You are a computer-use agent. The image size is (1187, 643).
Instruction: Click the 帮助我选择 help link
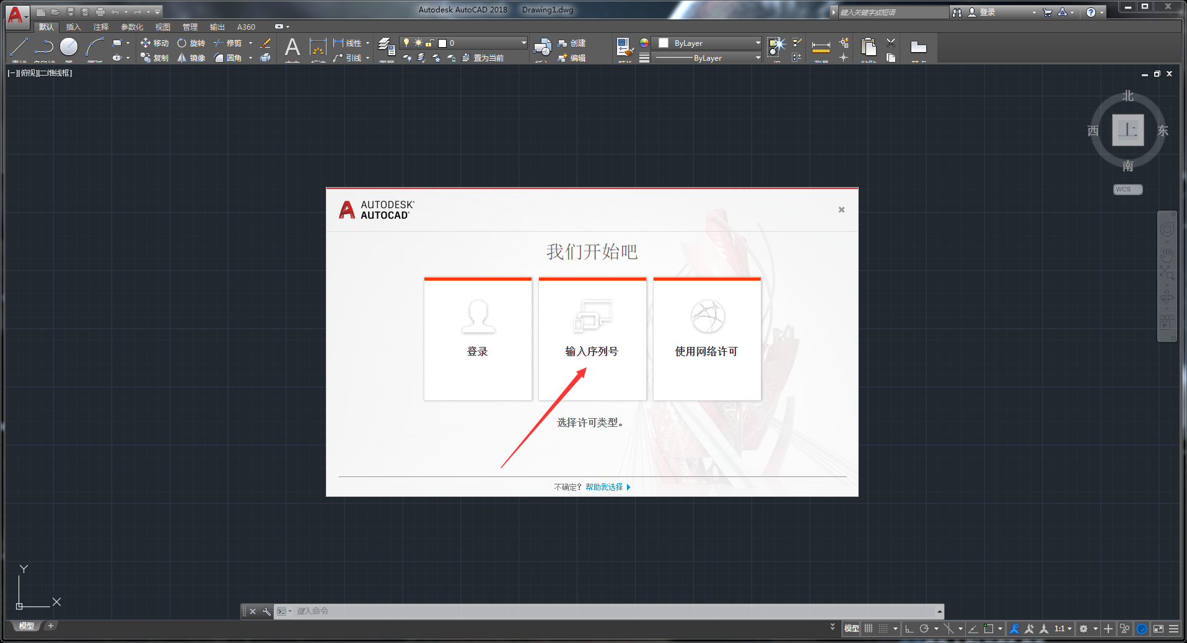click(604, 487)
